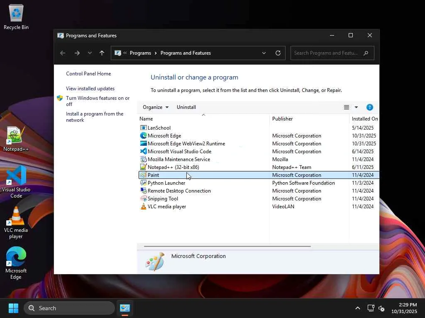This screenshot has height=318, width=425.
Task: Select the Mozilla Maintenance Service row
Action: 259,159
